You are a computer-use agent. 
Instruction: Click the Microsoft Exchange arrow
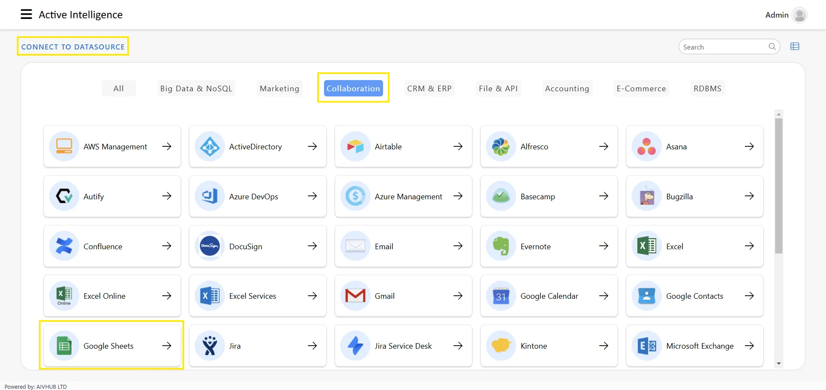(749, 346)
